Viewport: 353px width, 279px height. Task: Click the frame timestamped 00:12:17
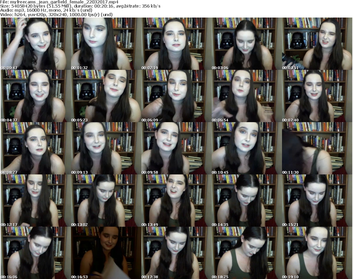coord(36,201)
